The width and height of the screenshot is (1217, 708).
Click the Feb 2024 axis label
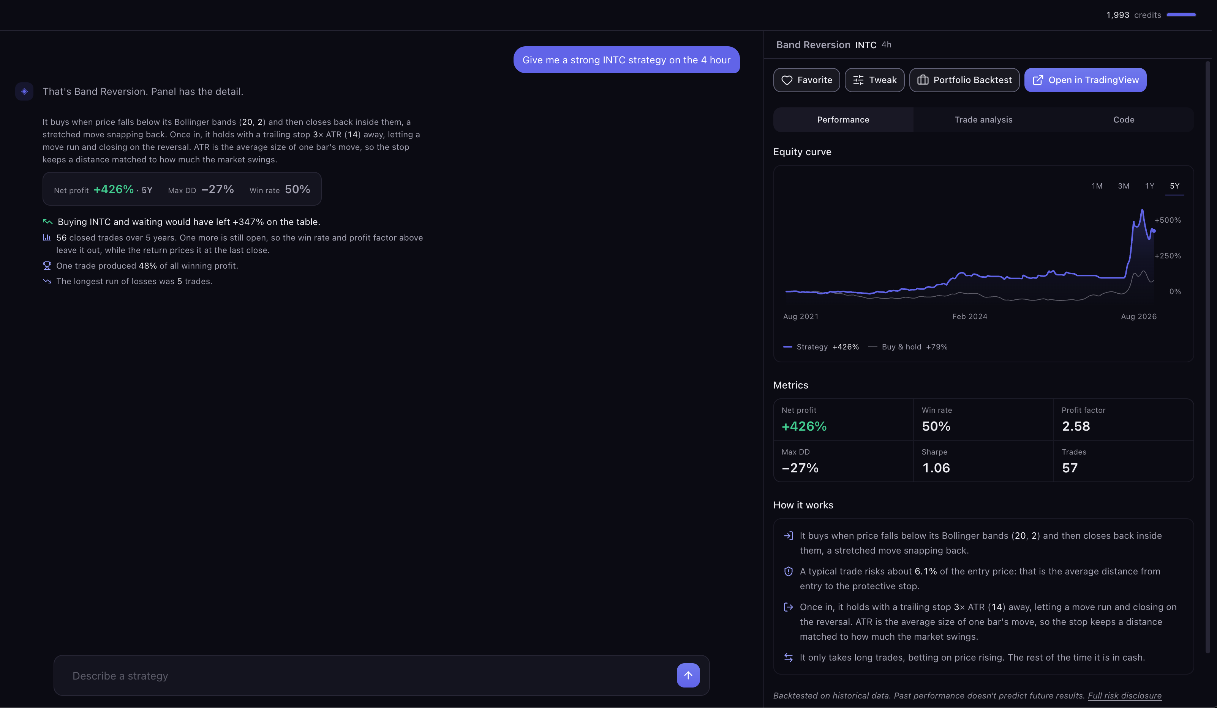970,316
